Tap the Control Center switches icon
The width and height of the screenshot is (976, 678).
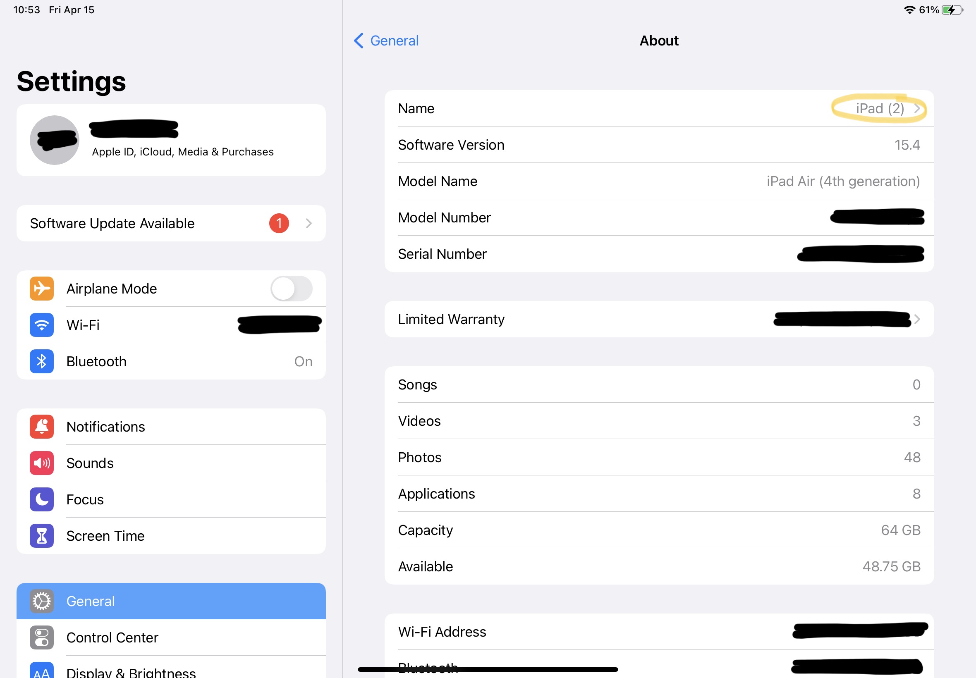pyautogui.click(x=42, y=637)
